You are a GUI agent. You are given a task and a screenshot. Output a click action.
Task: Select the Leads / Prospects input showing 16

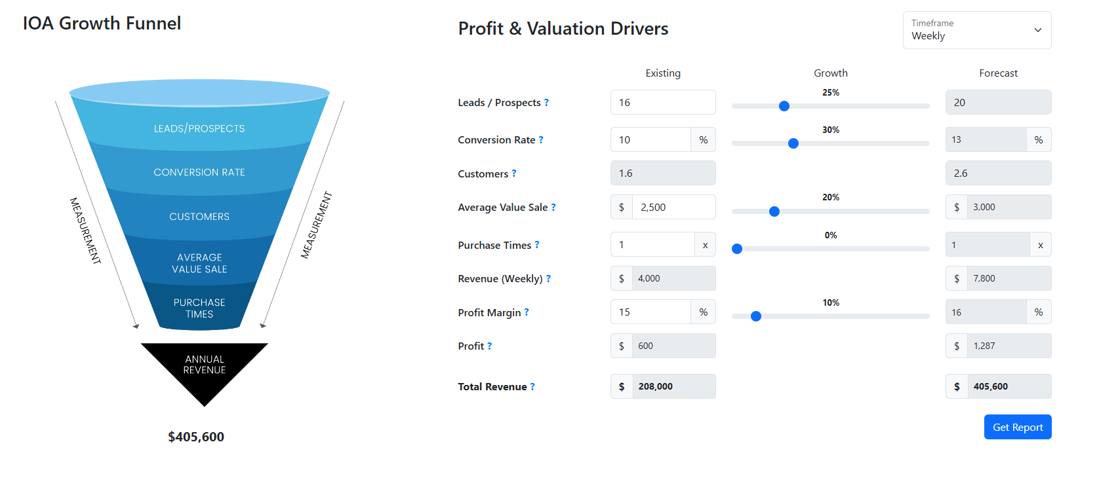coord(662,102)
